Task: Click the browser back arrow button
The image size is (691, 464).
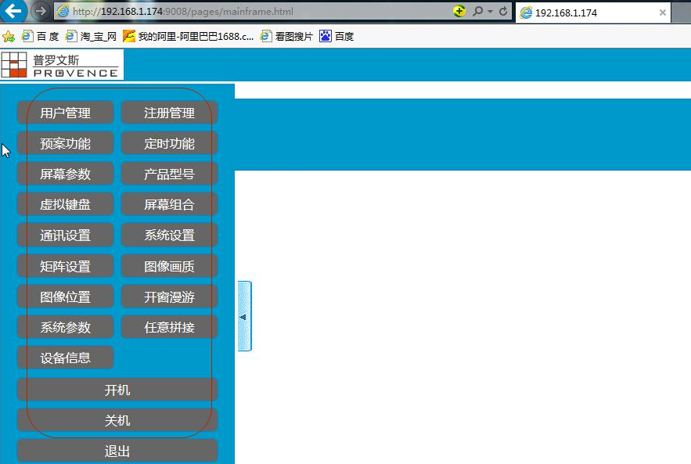Action: 13,11
